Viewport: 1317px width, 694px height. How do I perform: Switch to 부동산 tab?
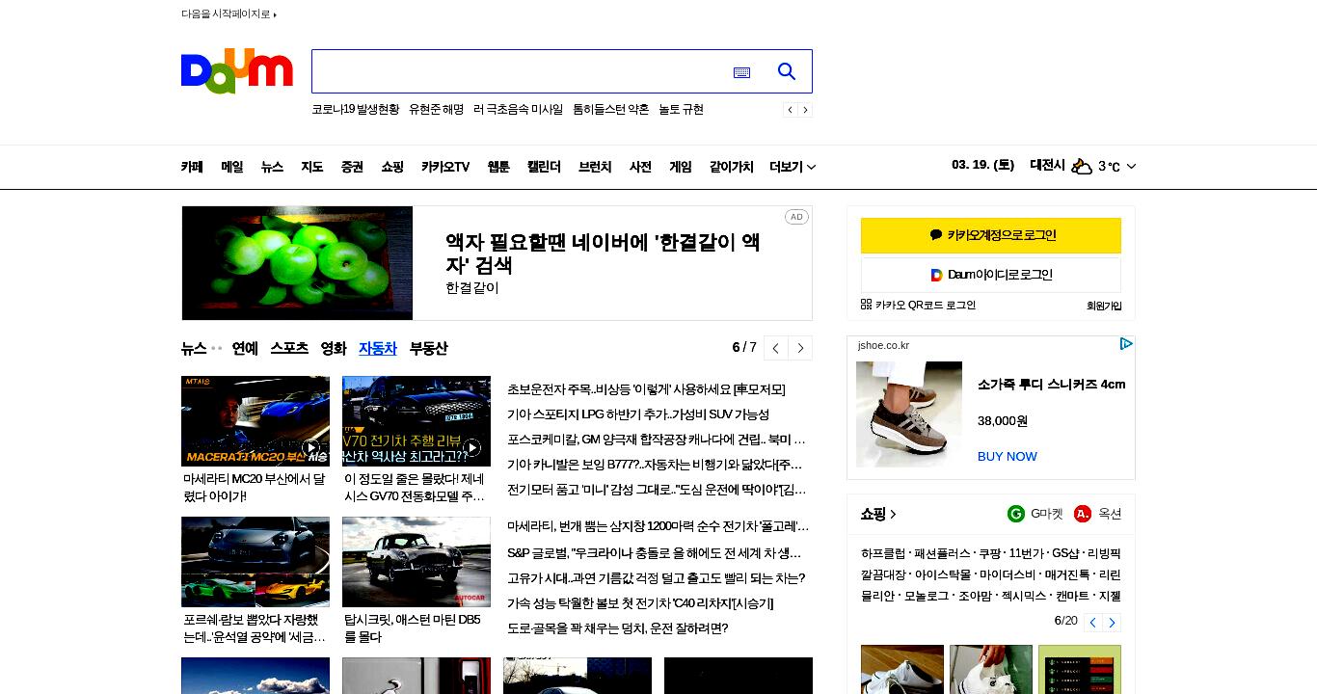coord(428,348)
